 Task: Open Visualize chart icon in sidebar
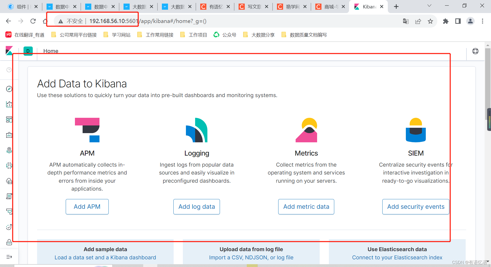tap(9, 104)
